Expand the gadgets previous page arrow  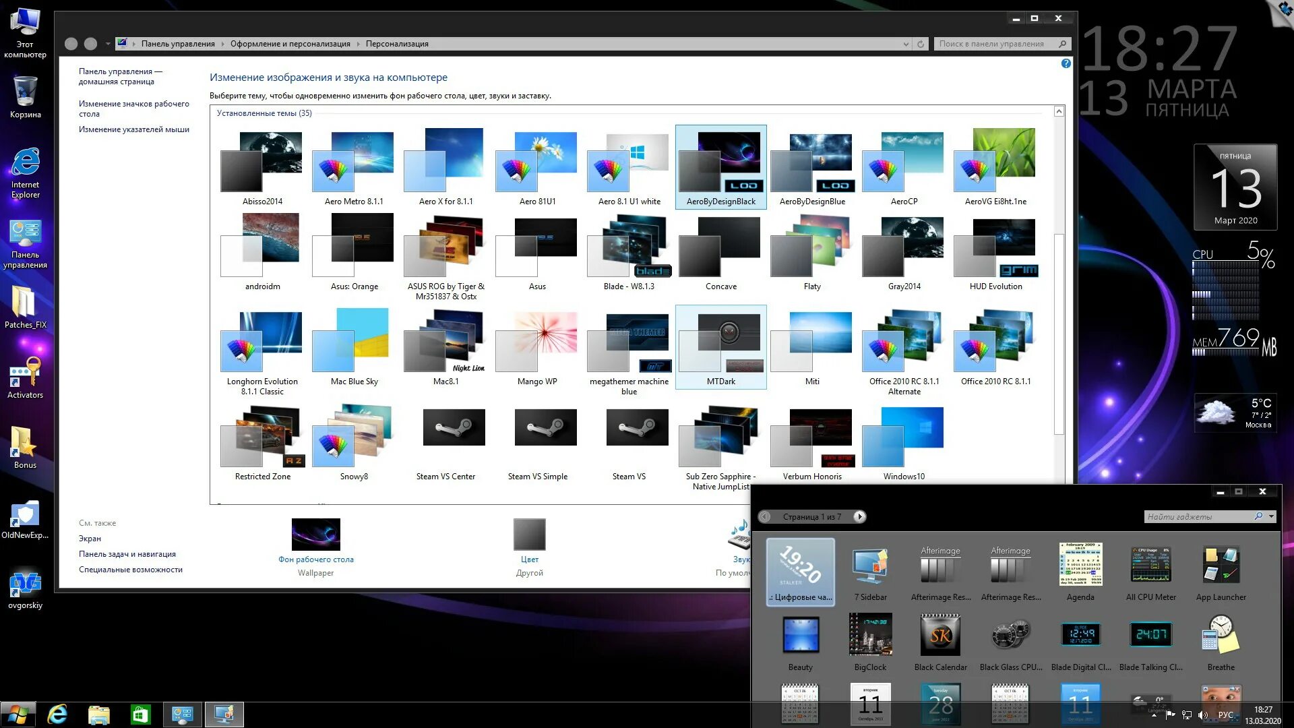[x=765, y=516]
